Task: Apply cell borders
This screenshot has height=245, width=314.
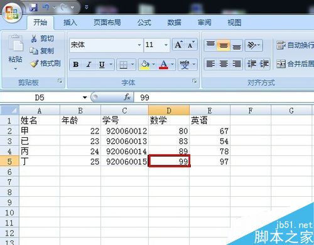Action: click(123, 65)
